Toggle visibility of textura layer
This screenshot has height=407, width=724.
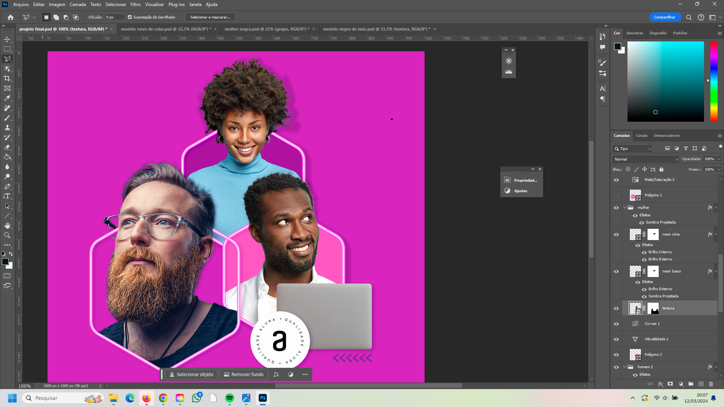coord(617,309)
